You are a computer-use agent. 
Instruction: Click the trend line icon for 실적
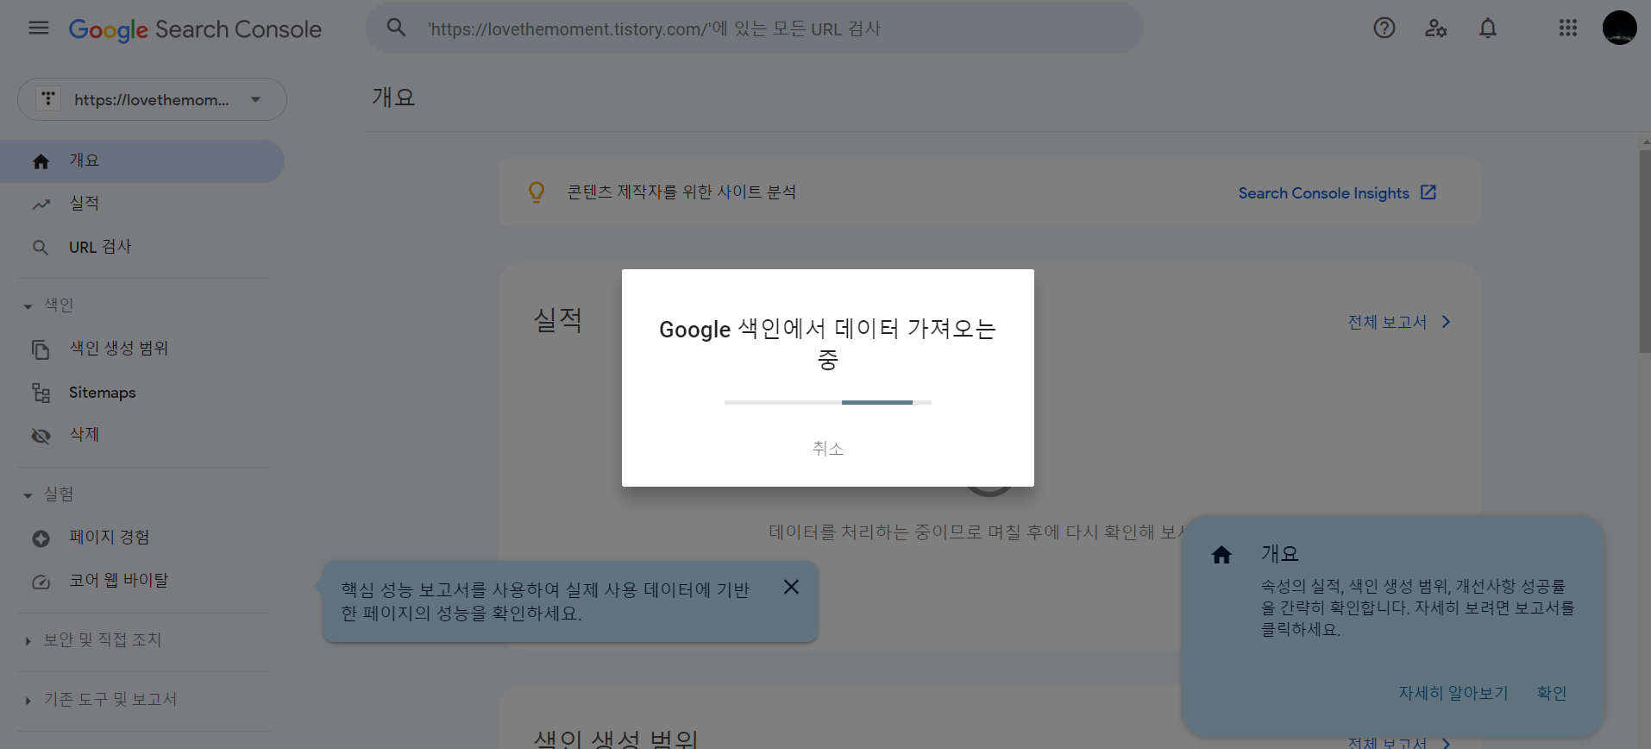pyautogui.click(x=41, y=205)
